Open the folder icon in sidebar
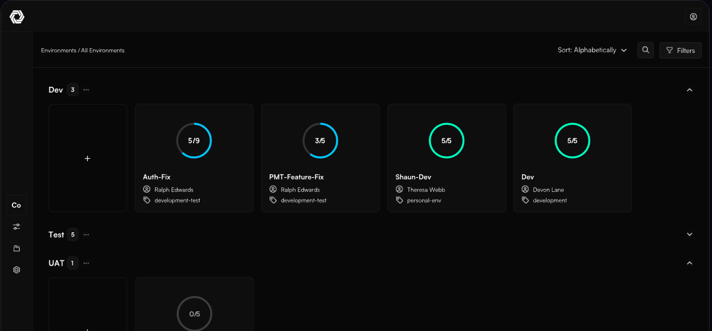Image resolution: width=712 pixels, height=331 pixels. point(17,248)
